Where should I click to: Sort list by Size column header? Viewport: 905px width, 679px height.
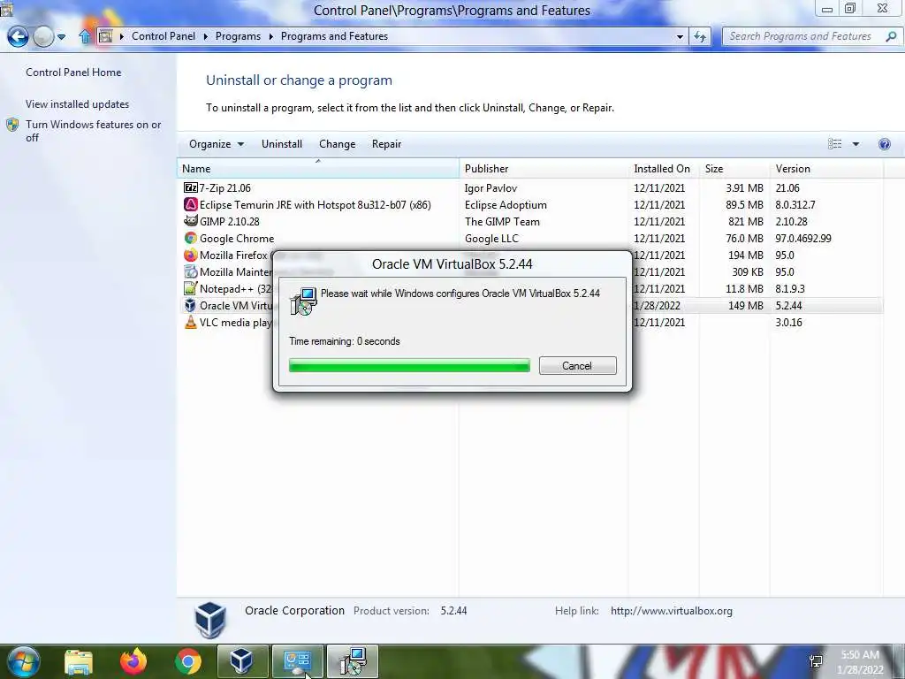(x=734, y=169)
